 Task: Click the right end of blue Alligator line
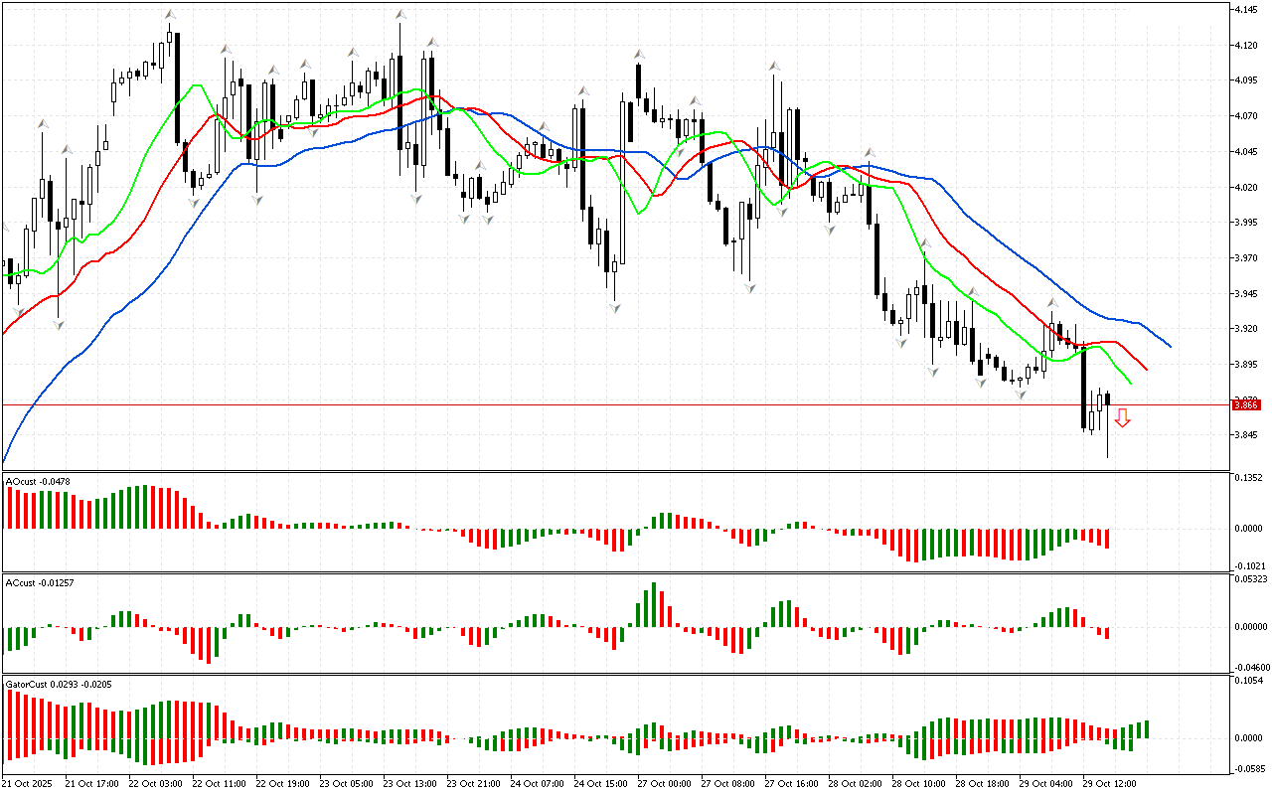tap(1170, 346)
